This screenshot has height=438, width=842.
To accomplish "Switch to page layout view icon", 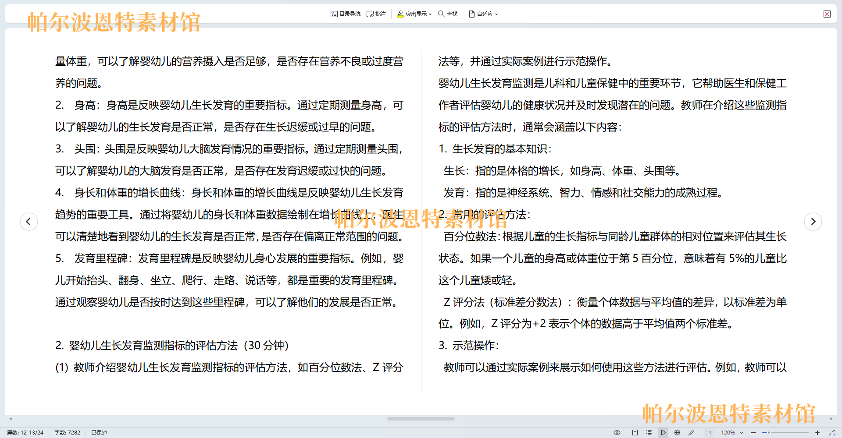I will pos(635,432).
